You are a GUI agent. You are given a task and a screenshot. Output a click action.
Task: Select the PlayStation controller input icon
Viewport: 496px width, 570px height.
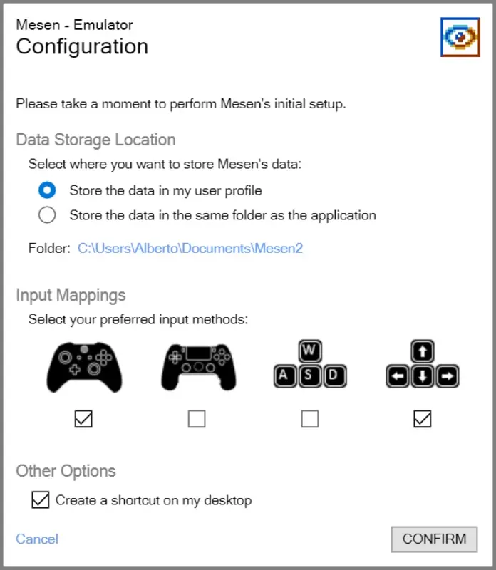[x=198, y=366]
